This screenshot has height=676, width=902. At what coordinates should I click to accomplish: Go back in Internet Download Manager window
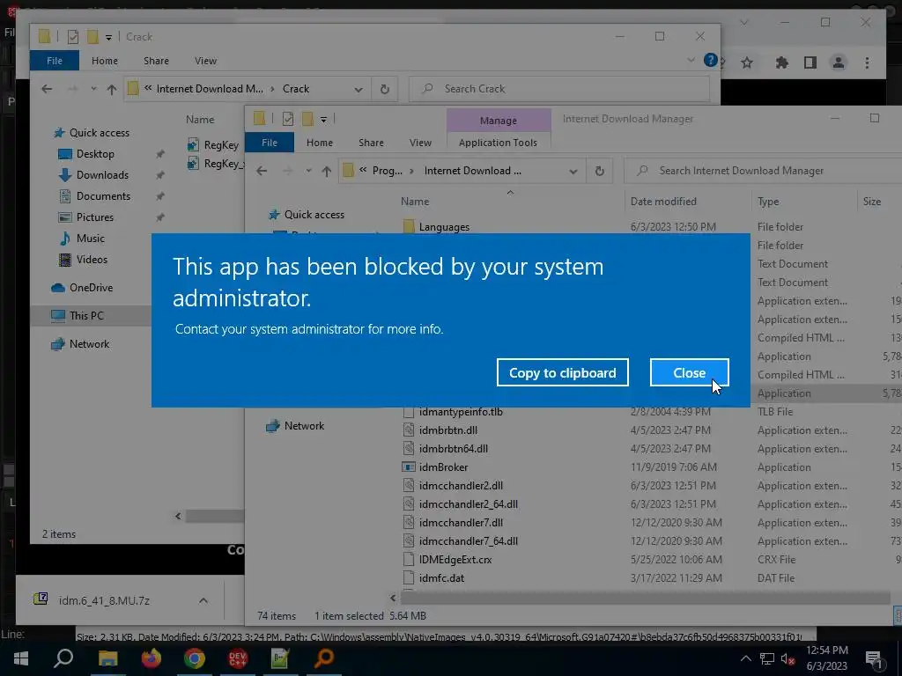click(x=262, y=171)
